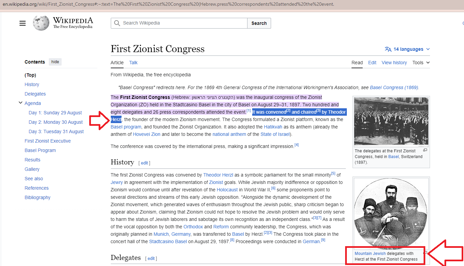This screenshot has width=464, height=266.
Task: Open Theodor Herzl link in History paragraph
Action: pyautogui.click(x=219, y=175)
